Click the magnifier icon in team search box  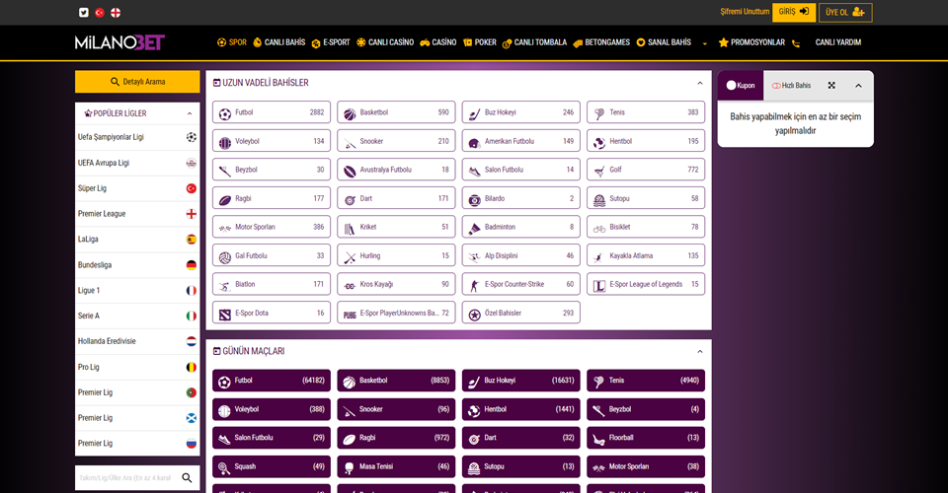187,478
